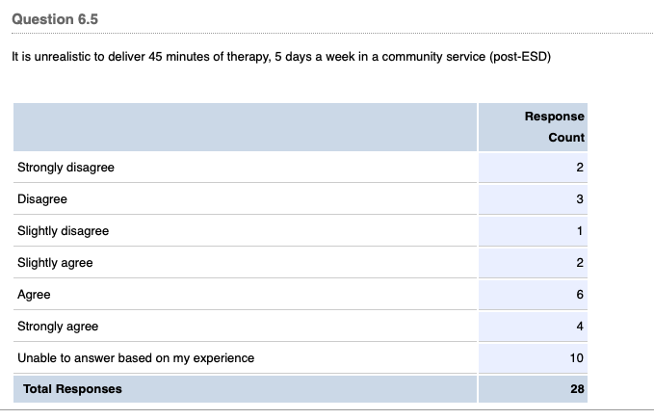Click the Strongly disagree count of 2
This screenshot has width=654, height=419.
coord(581,168)
